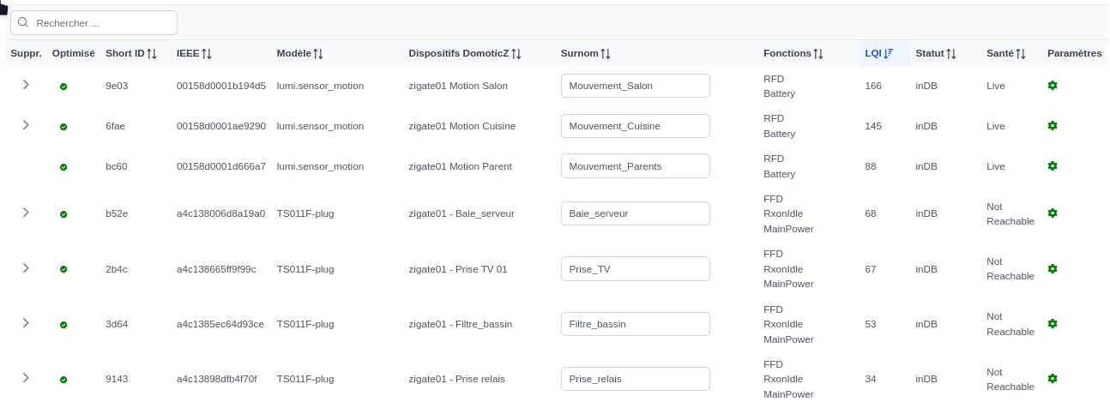Sort by Modèle column header

point(300,53)
